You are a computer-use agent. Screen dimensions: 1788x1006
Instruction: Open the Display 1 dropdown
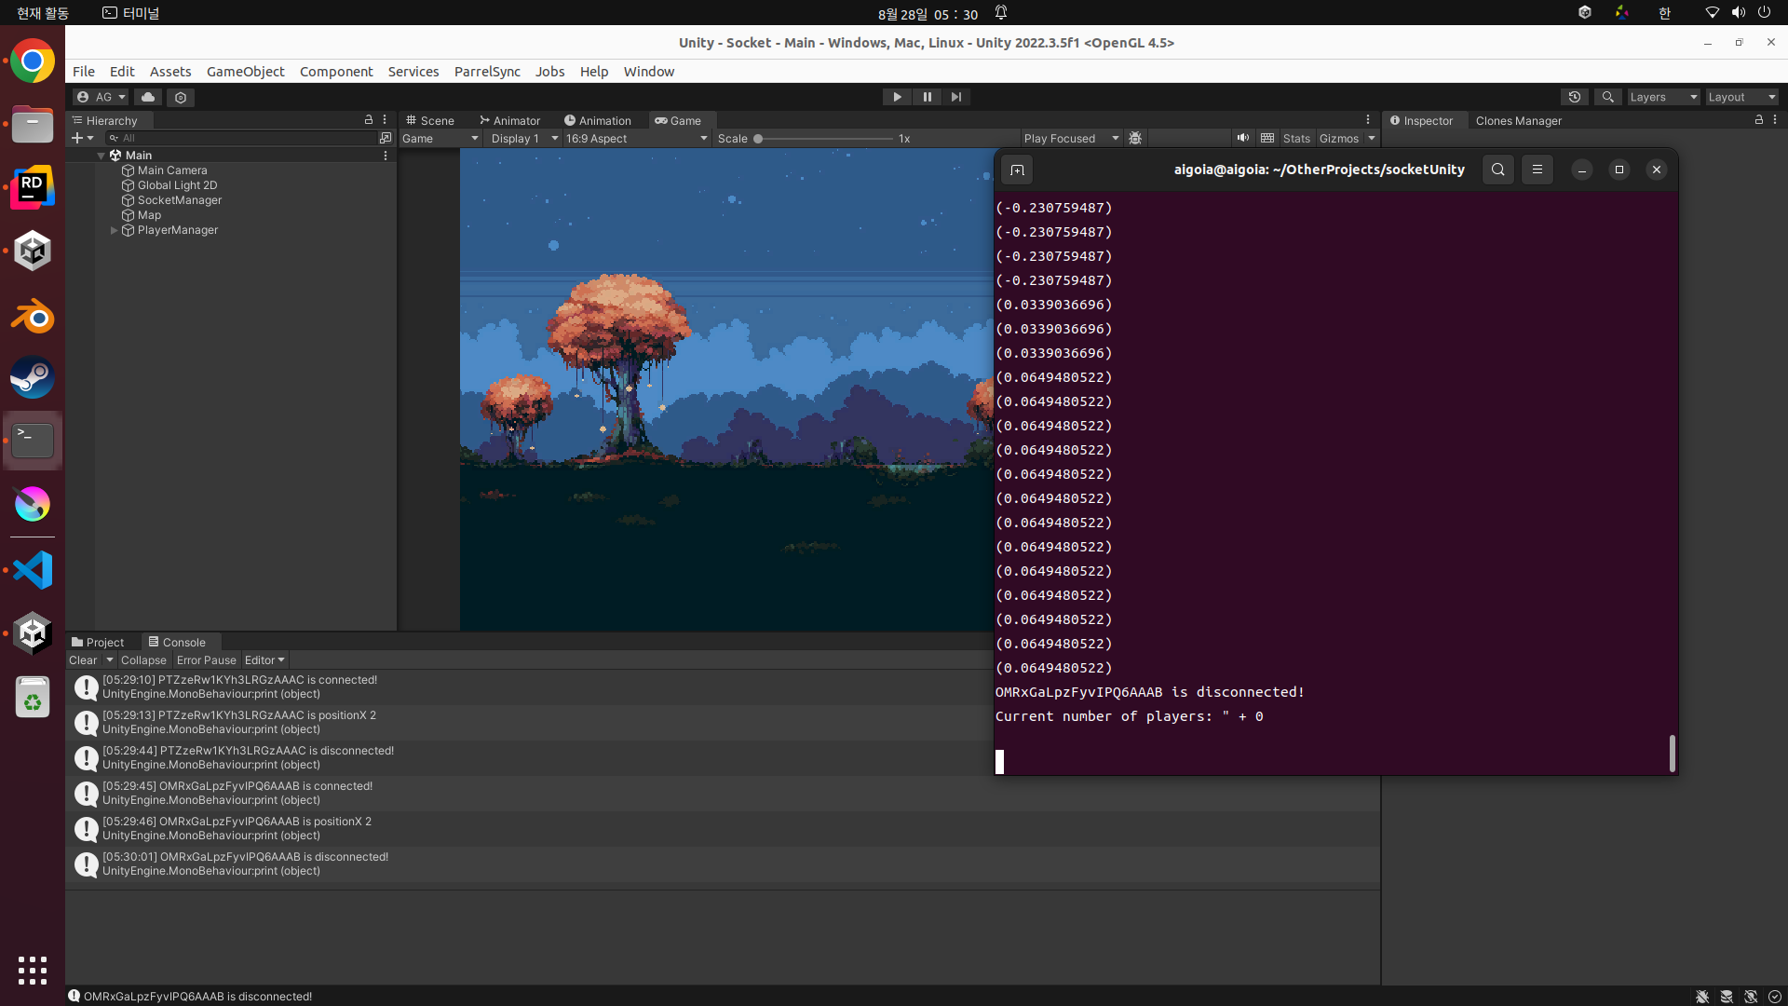[x=524, y=138]
